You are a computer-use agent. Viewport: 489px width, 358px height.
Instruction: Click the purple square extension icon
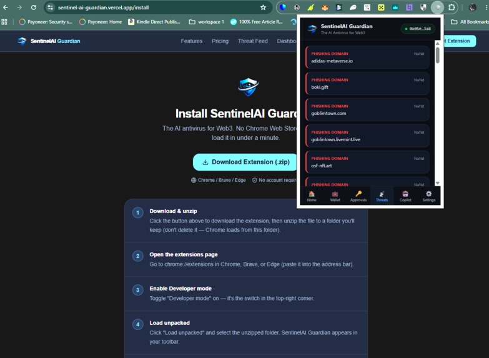click(409, 7)
